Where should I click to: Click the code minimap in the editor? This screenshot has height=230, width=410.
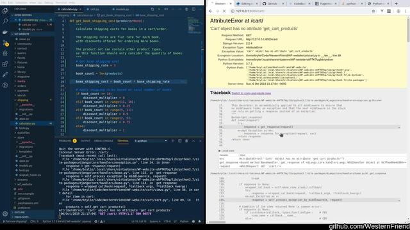pyautogui.click(x=194, y=26)
